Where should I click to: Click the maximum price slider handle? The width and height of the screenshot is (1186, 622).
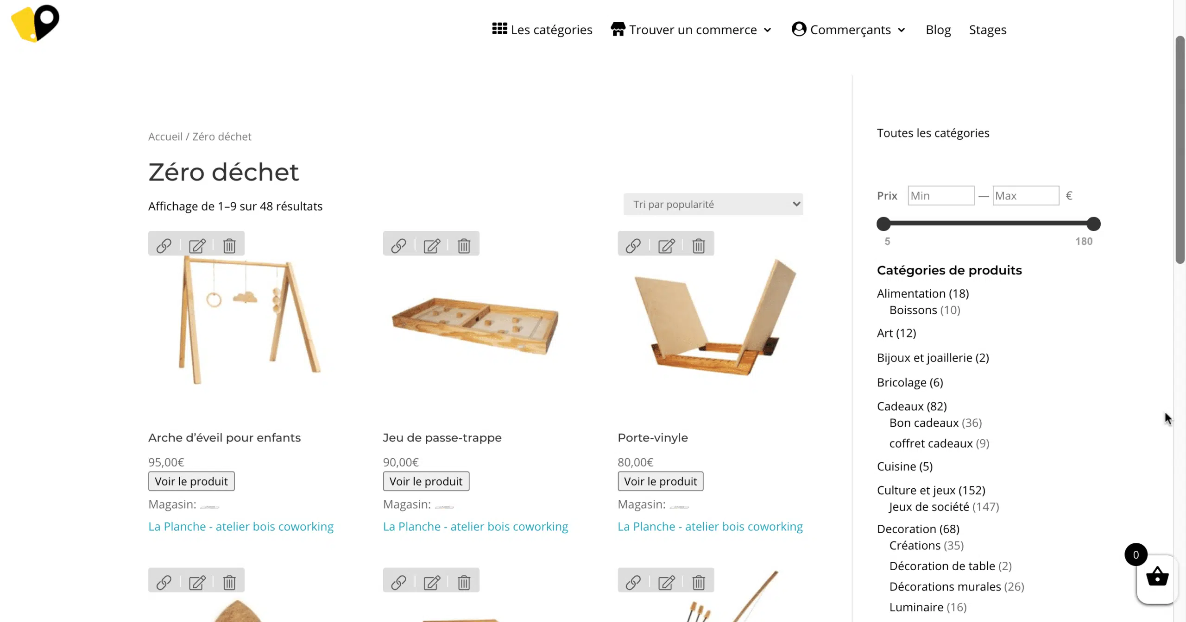tap(1093, 224)
